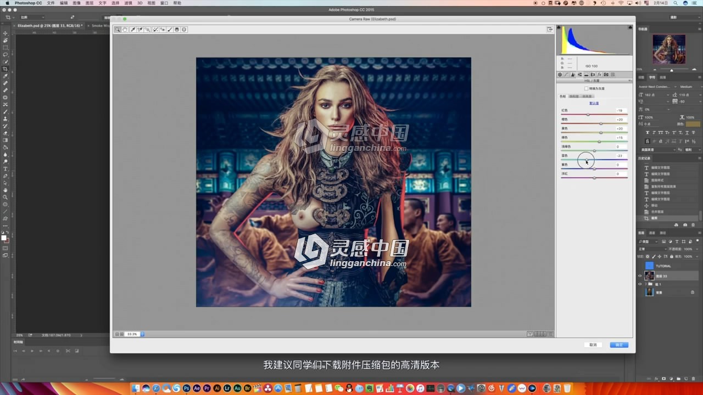The width and height of the screenshot is (703, 395).
Task: Switch to the Elizabeth.psd document tab
Action: coord(49,25)
